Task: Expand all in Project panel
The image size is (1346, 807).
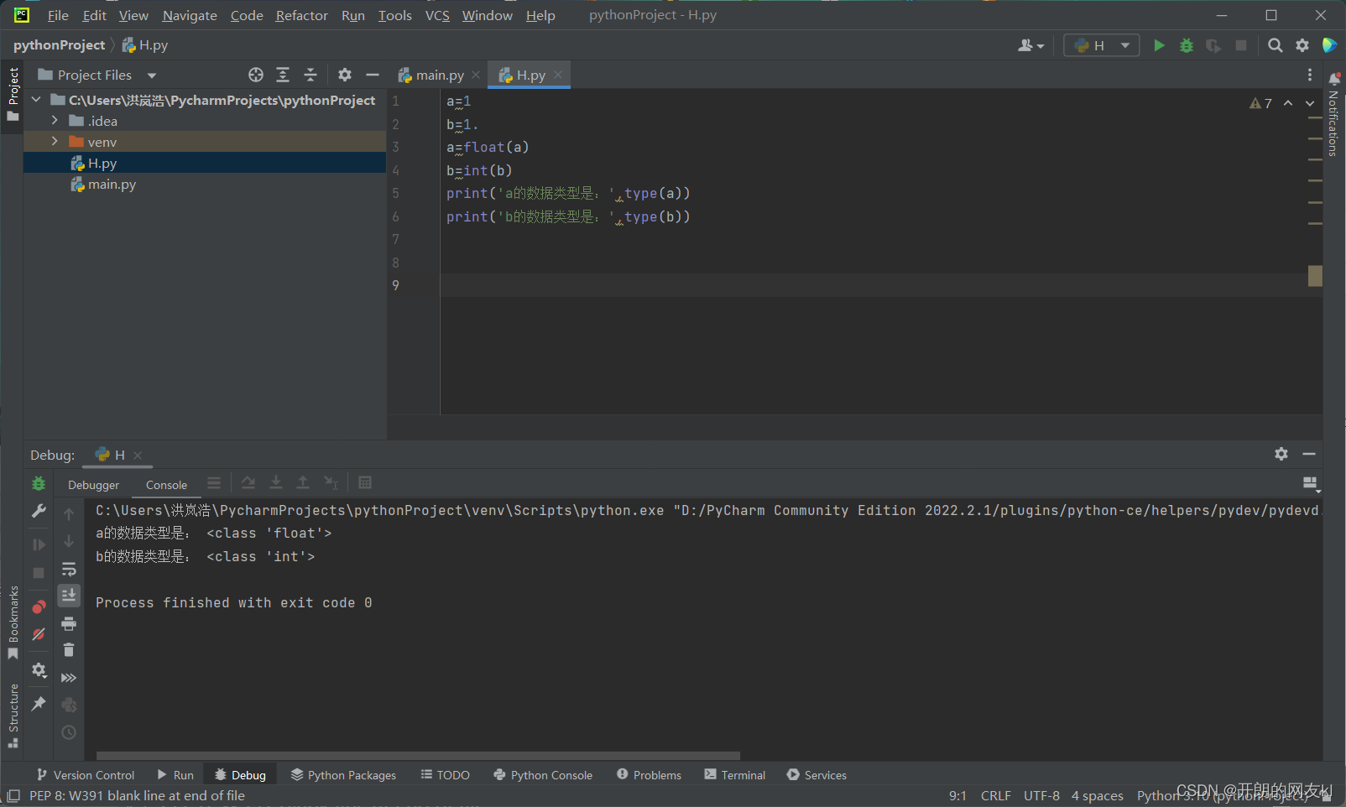Action: click(x=283, y=75)
